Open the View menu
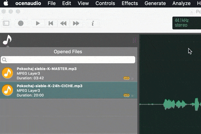The image size is (201, 134). click(x=83, y=3)
